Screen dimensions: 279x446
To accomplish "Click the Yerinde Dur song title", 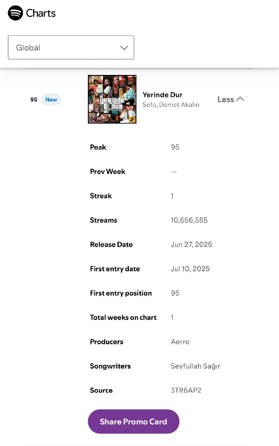I will click(x=162, y=95).
